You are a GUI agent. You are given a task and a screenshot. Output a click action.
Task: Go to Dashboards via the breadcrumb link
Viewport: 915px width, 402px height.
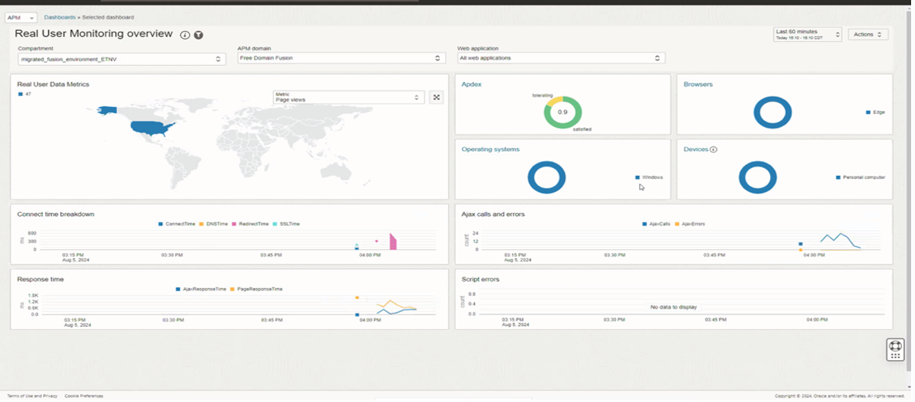60,17
